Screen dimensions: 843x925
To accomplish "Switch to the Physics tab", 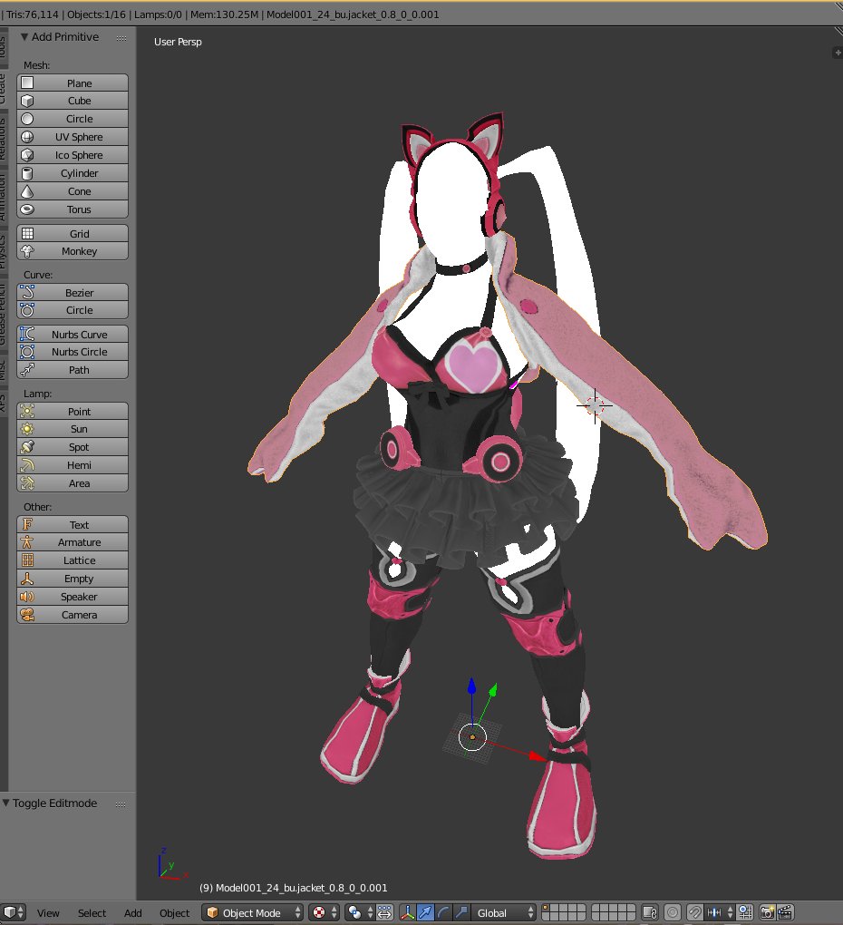I will (3, 252).
